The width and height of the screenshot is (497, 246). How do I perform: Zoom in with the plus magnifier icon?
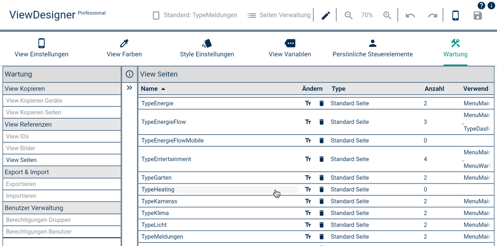pyautogui.click(x=387, y=15)
